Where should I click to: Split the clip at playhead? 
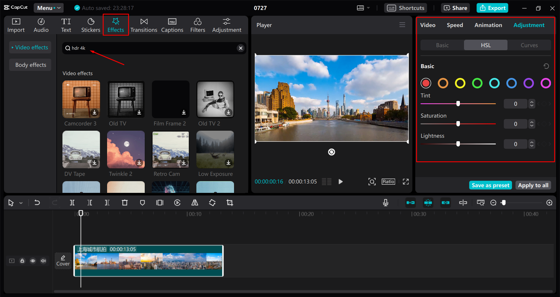coord(72,203)
